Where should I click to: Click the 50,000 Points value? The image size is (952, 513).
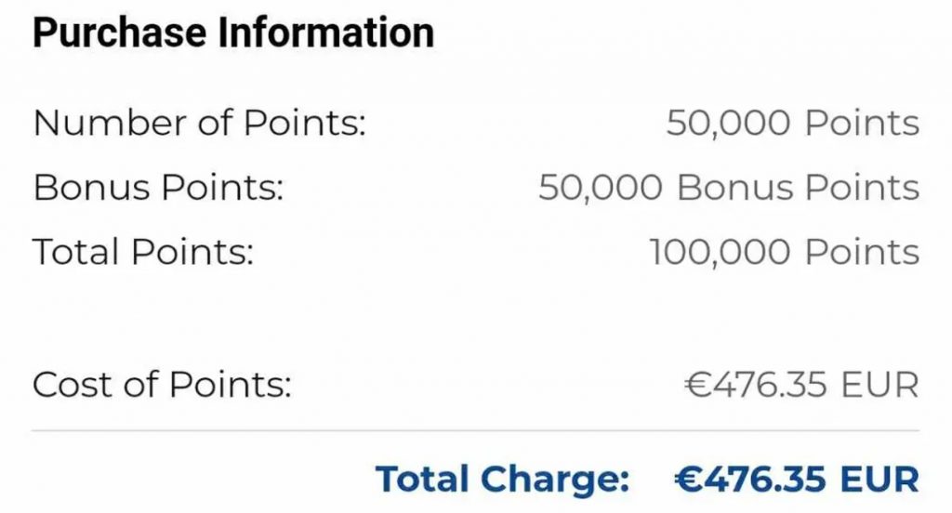click(793, 124)
